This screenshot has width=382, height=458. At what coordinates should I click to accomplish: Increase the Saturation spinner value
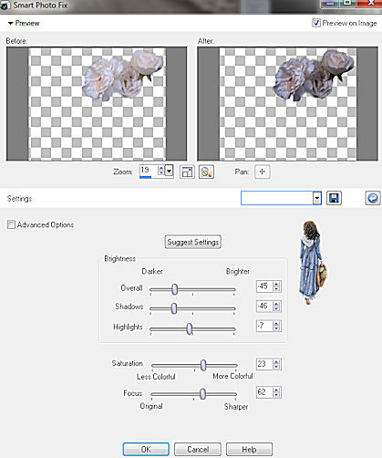(276, 361)
